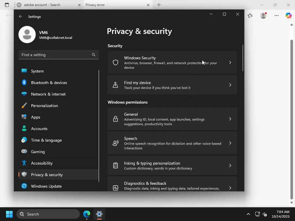
Task: Click the Settings back arrow icon
Action: point(20,16)
